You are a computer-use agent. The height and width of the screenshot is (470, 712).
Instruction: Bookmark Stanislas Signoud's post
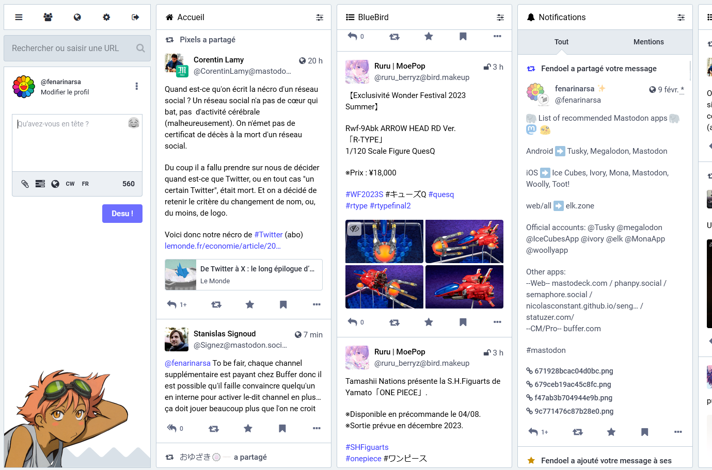click(282, 428)
